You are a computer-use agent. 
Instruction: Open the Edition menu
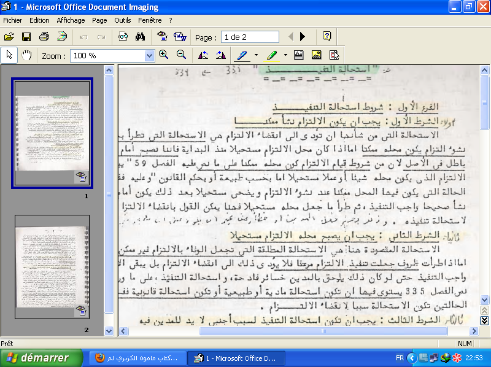(39, 20)
